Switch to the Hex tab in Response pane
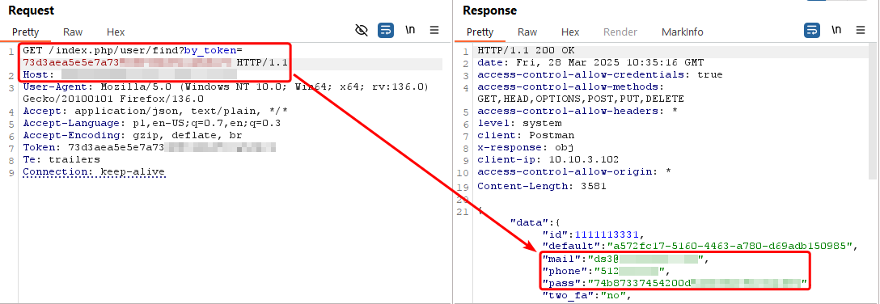 tap(570, 32)
